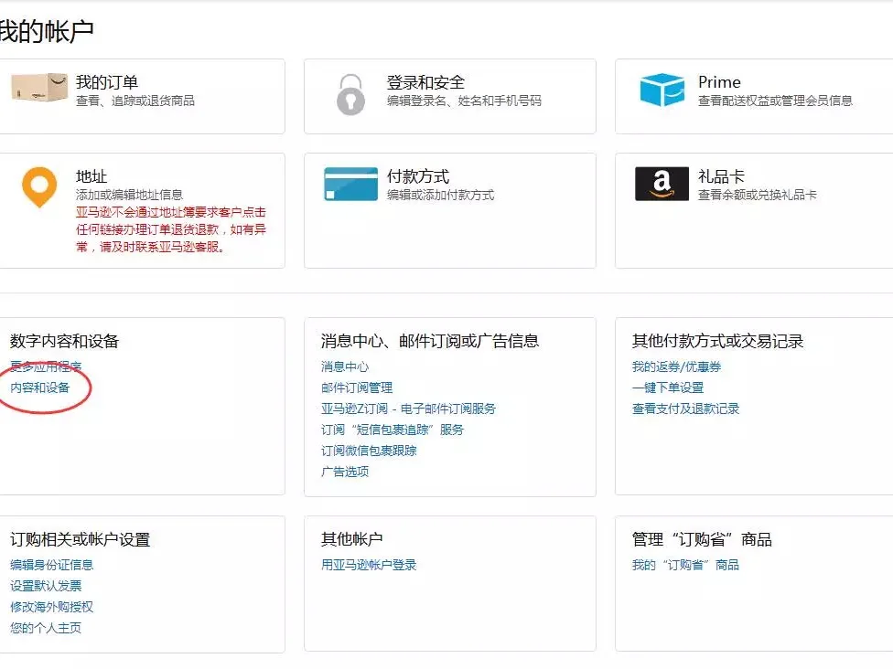The width and height of the screenshot is (893, 669).
Task: Open the 内容和设备 link
Action: (40, 388)
